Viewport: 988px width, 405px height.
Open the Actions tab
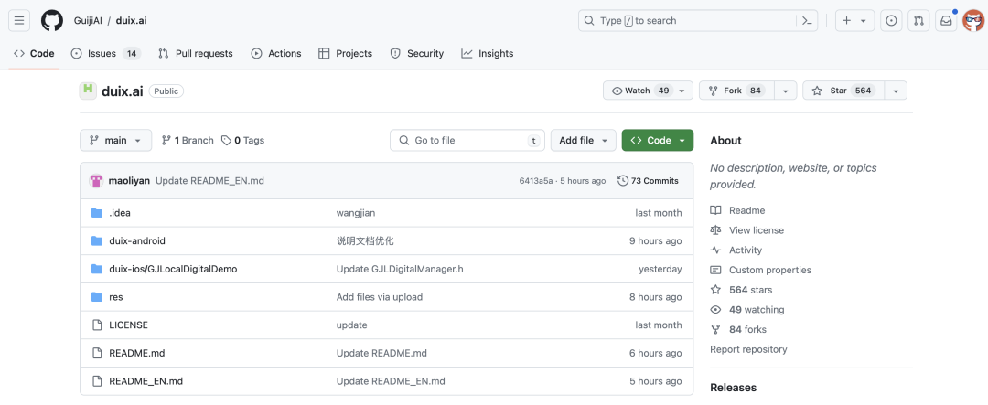pyautogui.click(x=276, y=54)
